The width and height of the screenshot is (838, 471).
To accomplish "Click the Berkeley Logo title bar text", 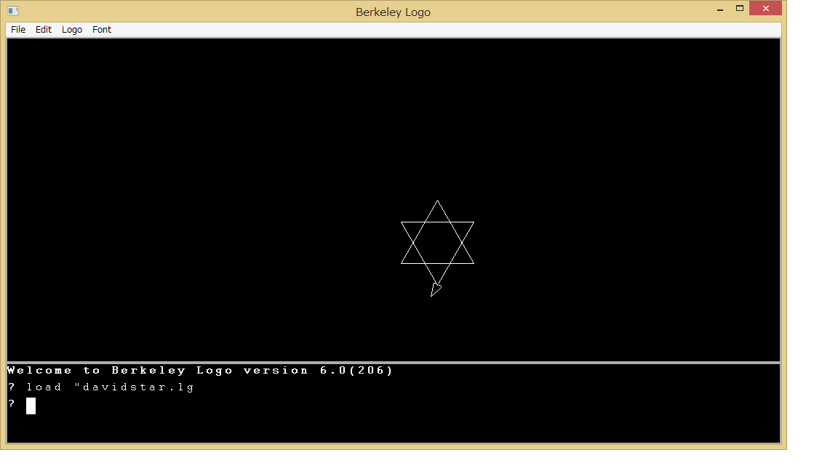I will click(x=393, y=12).
